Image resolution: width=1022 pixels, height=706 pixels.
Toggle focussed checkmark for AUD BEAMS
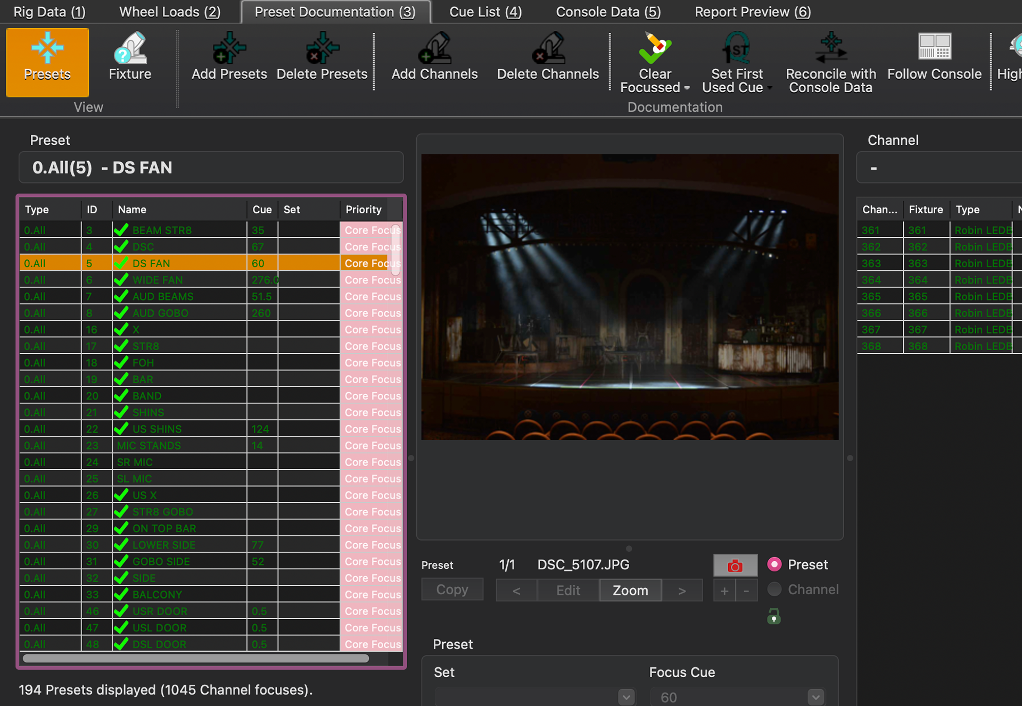point(121,296)
